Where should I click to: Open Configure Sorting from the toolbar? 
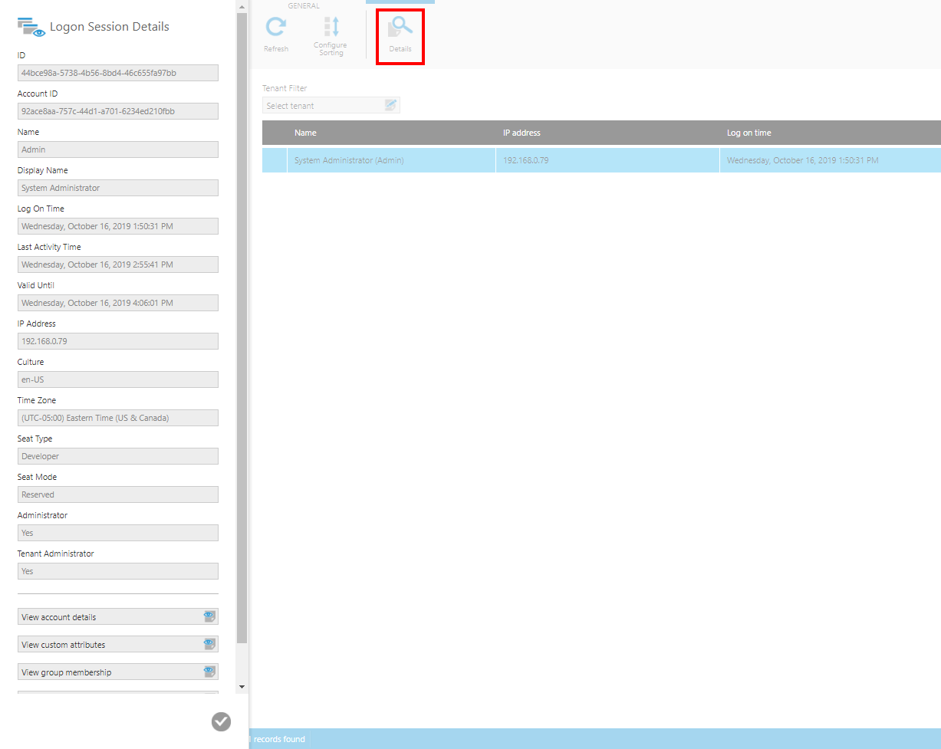pos(331,28)
